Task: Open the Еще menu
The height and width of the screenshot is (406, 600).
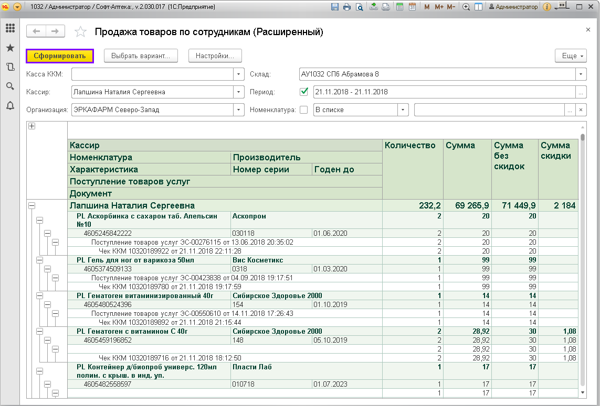Action: pos(571,56)
